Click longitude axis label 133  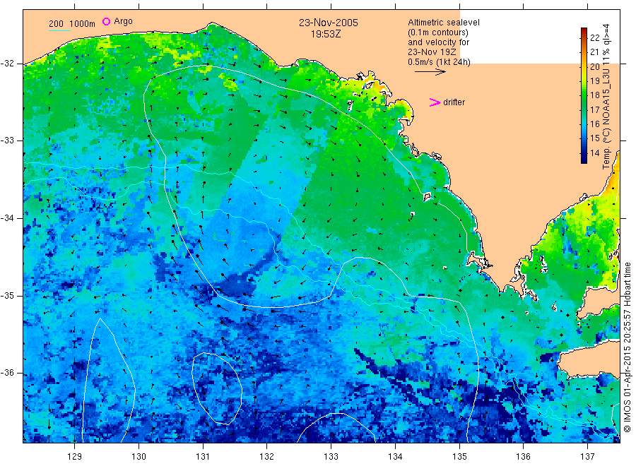(x=331, y=456)
